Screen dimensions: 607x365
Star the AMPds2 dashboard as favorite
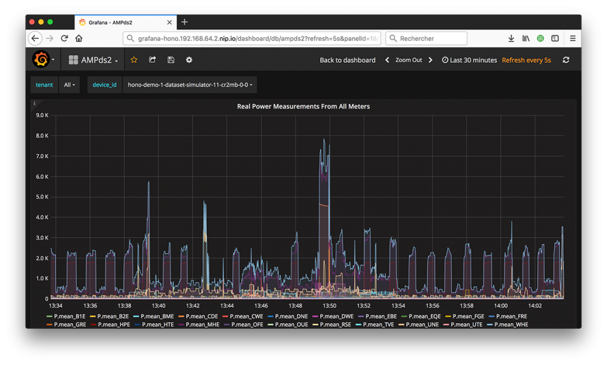[134, 60]
